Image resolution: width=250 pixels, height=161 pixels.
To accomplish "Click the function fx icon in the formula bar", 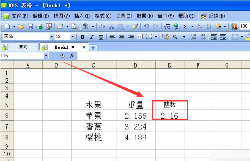I will (x=72, y=56).
